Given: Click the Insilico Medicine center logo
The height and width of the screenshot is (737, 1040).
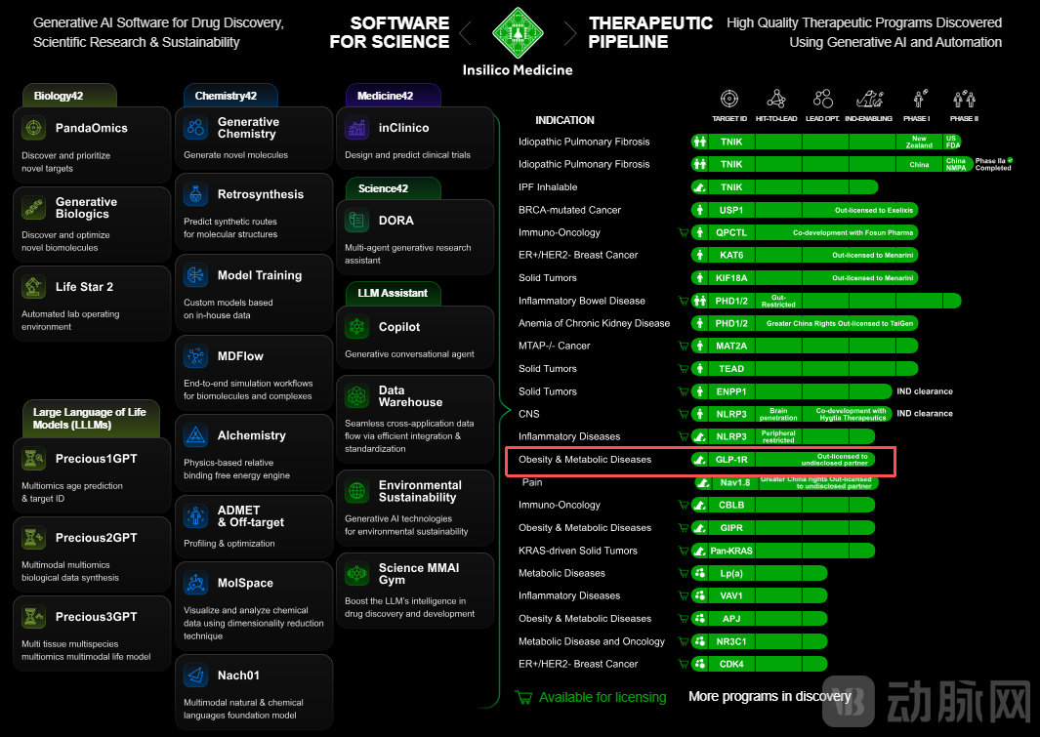Looking at the screenshot, I should [x=518, y=32].
